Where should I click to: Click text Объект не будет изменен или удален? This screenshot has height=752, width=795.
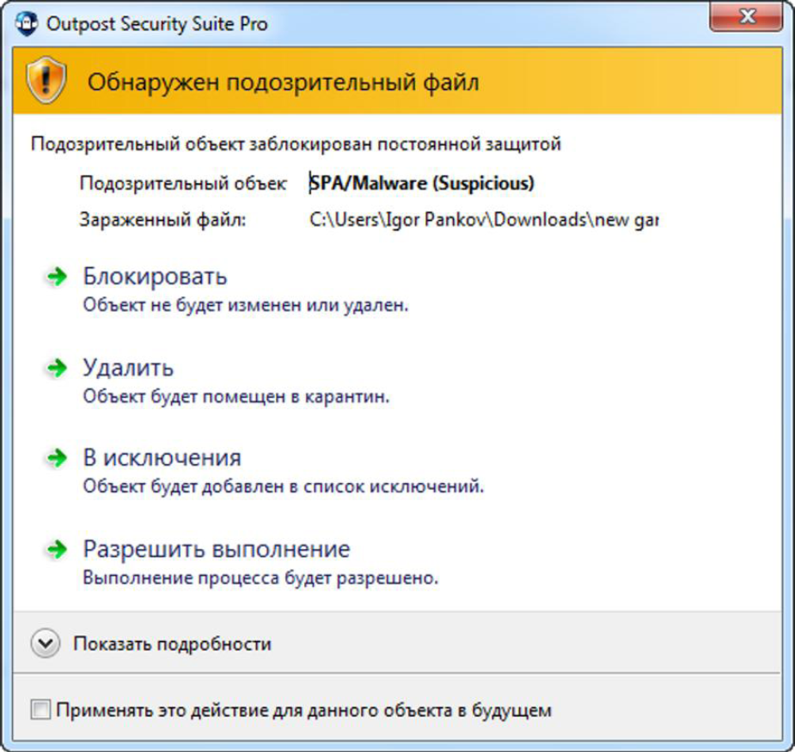pos(246,305)
